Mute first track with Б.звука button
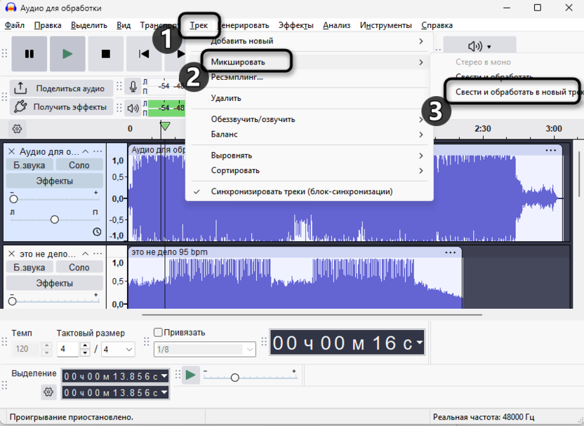The width and height of the screenshot is (584, 426). tap(29, 165)
